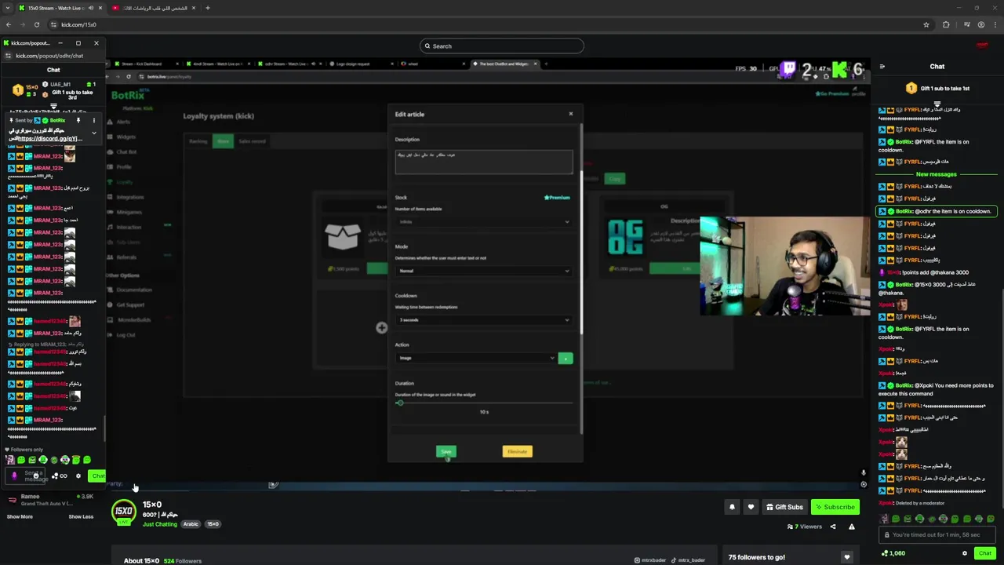Open settings gear in the popout chat window

point(78,476)
